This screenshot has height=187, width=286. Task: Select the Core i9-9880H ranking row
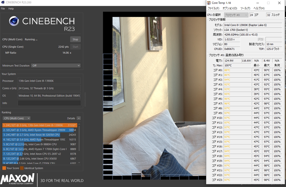point(40,144)
